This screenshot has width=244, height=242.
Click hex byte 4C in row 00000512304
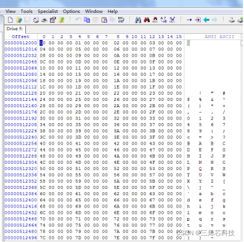(43, 163)
